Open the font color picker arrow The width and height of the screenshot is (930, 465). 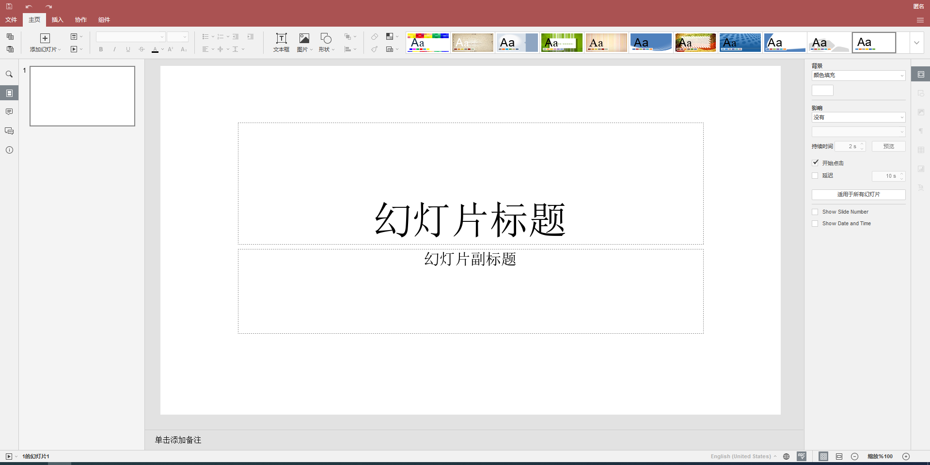pyautogui.click(x=162, y=49)
